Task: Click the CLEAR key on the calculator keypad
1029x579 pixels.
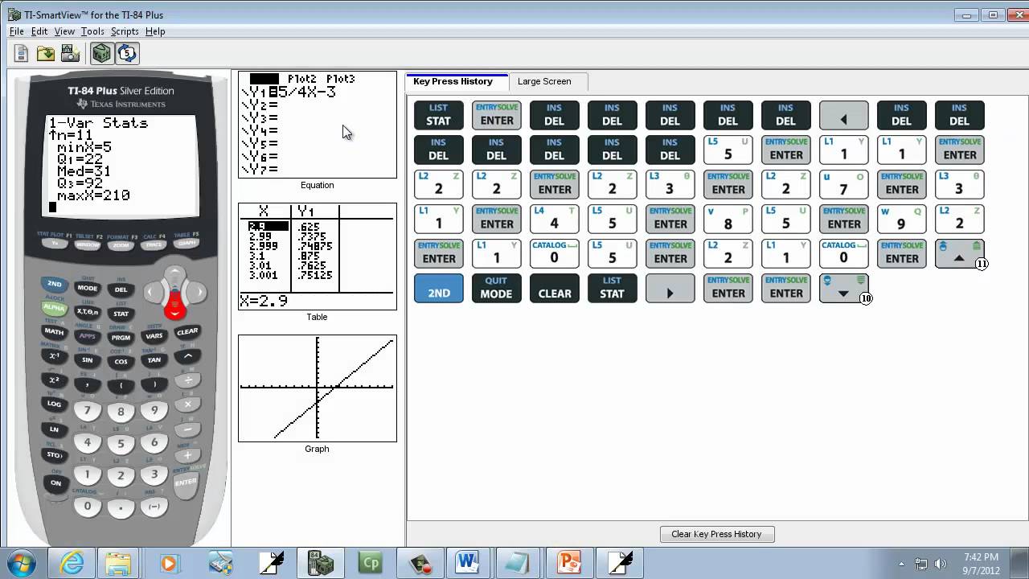Action: (x=187, y=331)
